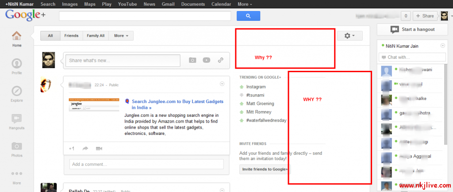
Task: Click the green arrow beside Instagram
Action: click(x=242, y=87)
